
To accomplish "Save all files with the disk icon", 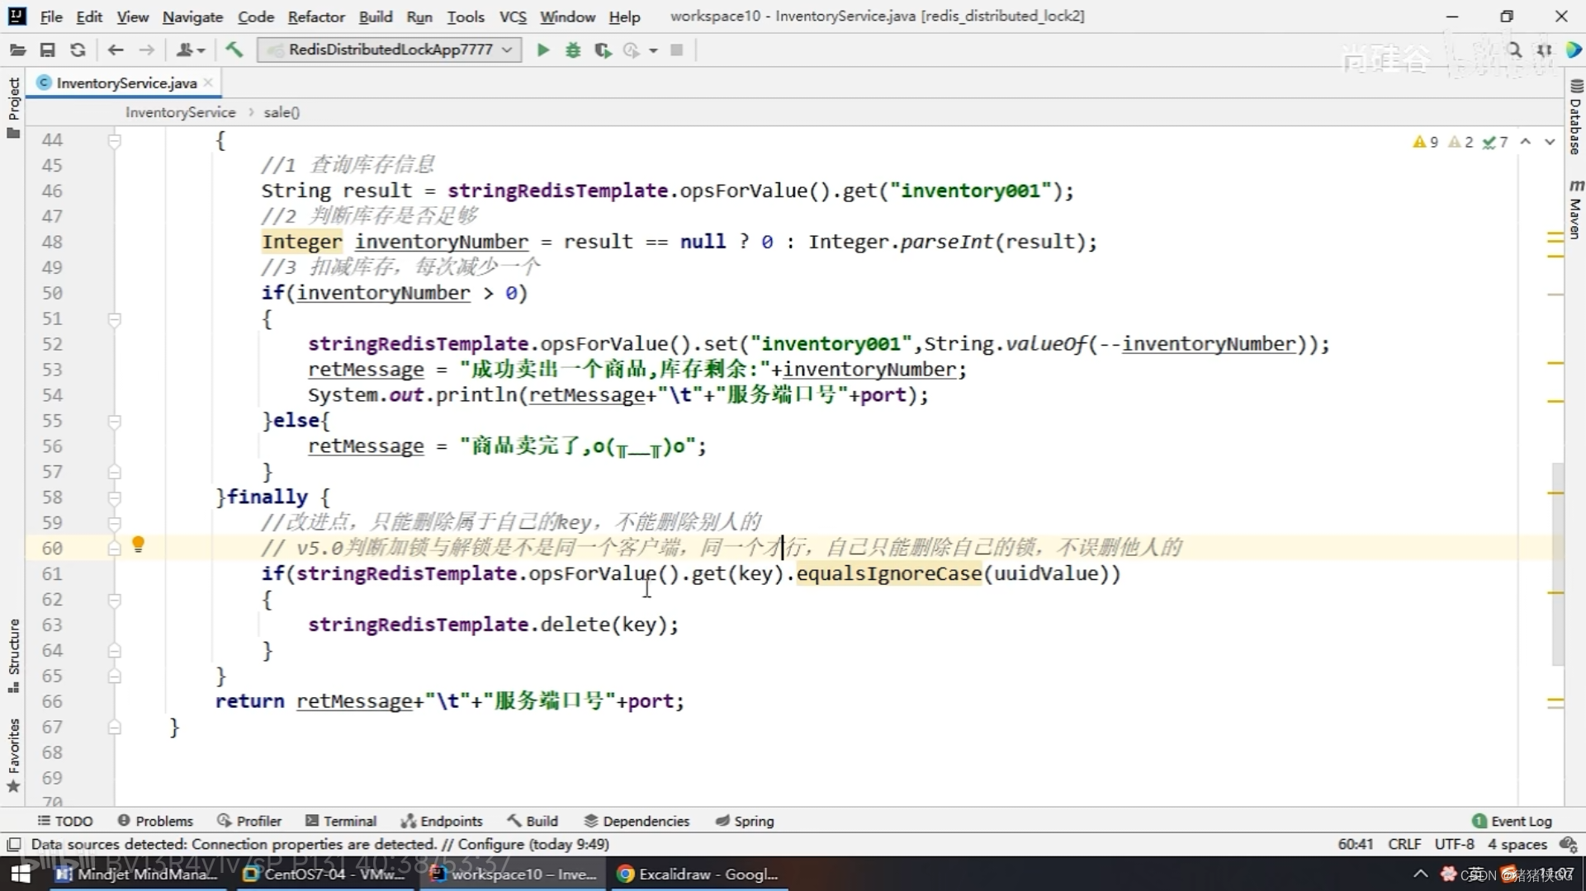I will tap(47, 50).
